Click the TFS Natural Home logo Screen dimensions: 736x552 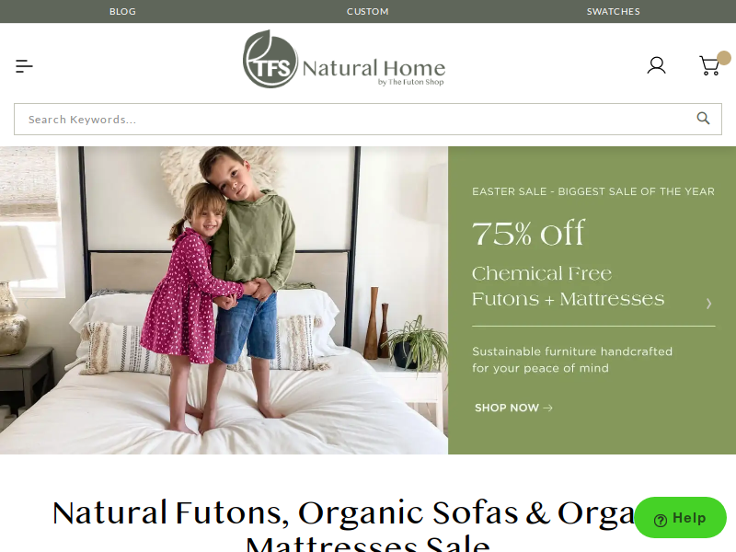click(x=343, y=59)
